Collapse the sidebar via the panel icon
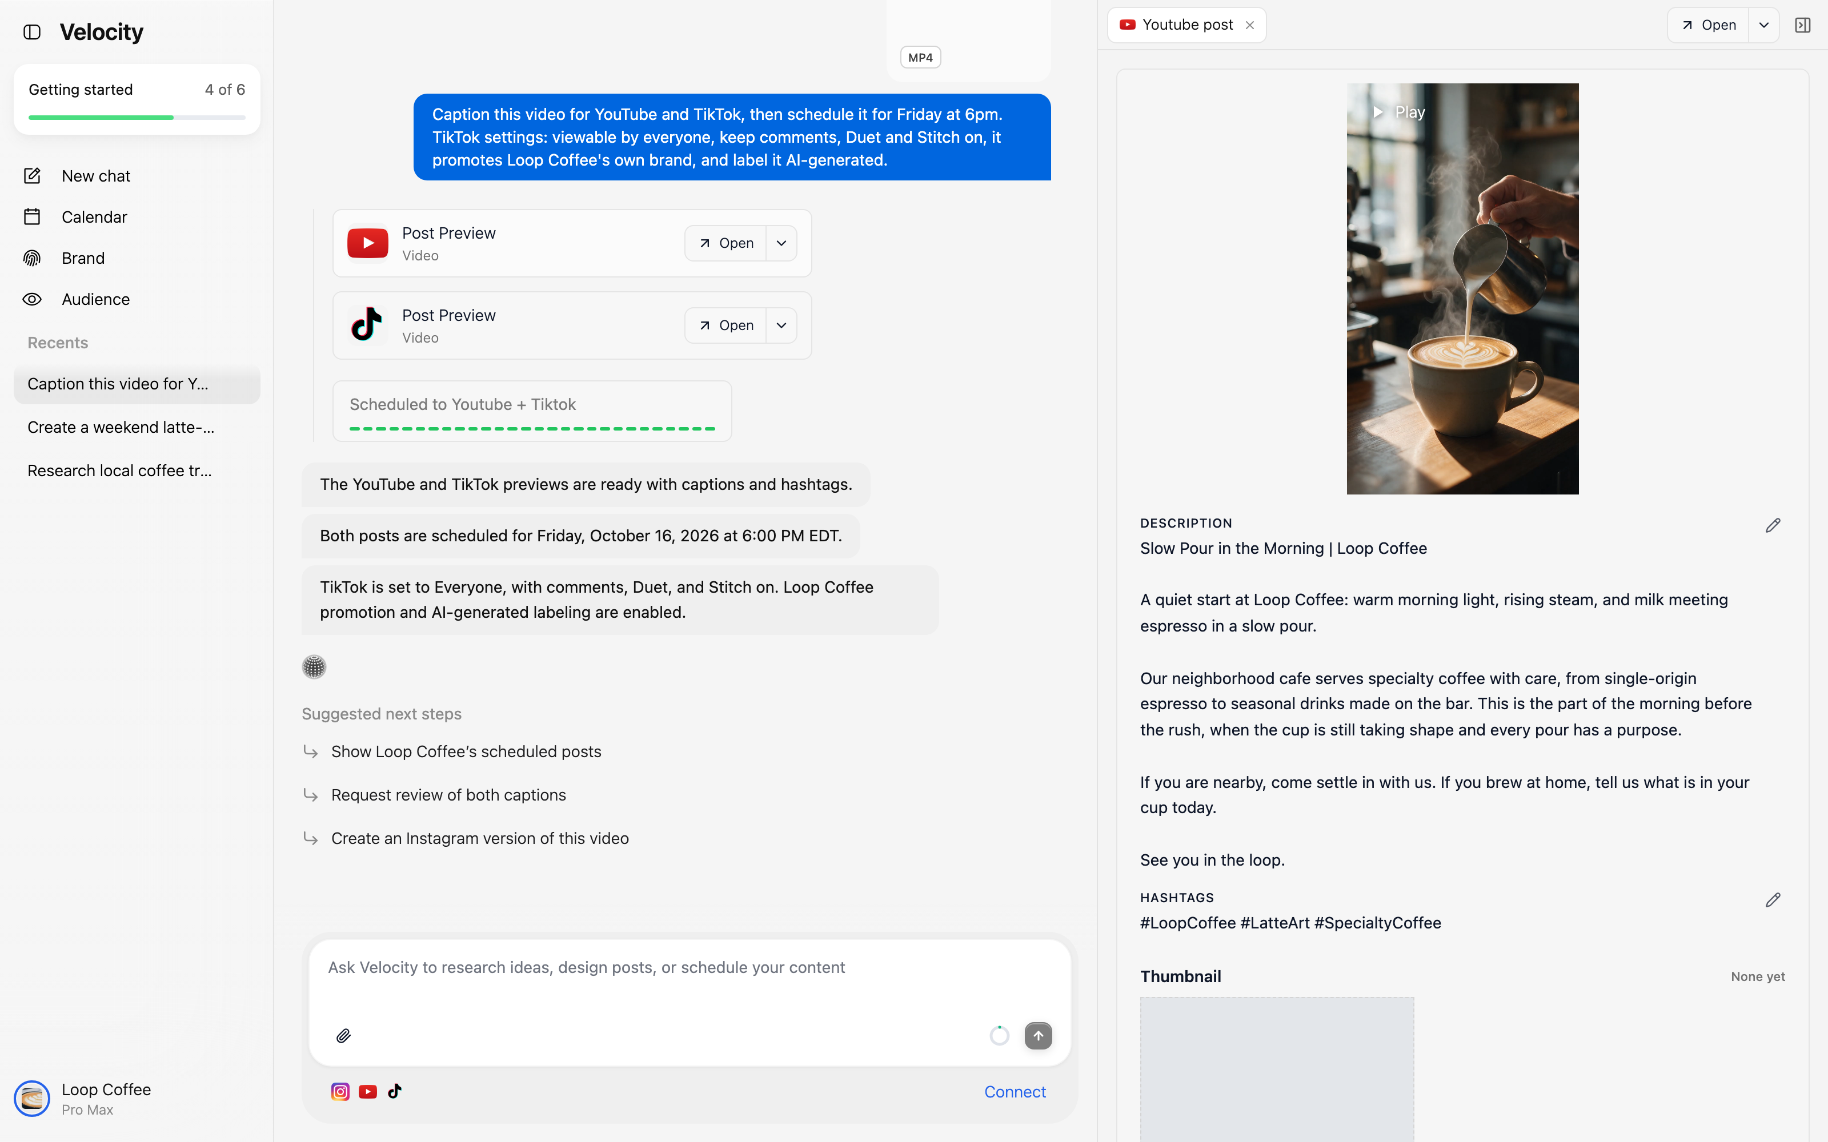Screen dimensions: 1828x1142 [x=32, y=32]
